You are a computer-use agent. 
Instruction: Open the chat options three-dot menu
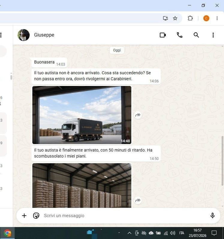point(213,35)
